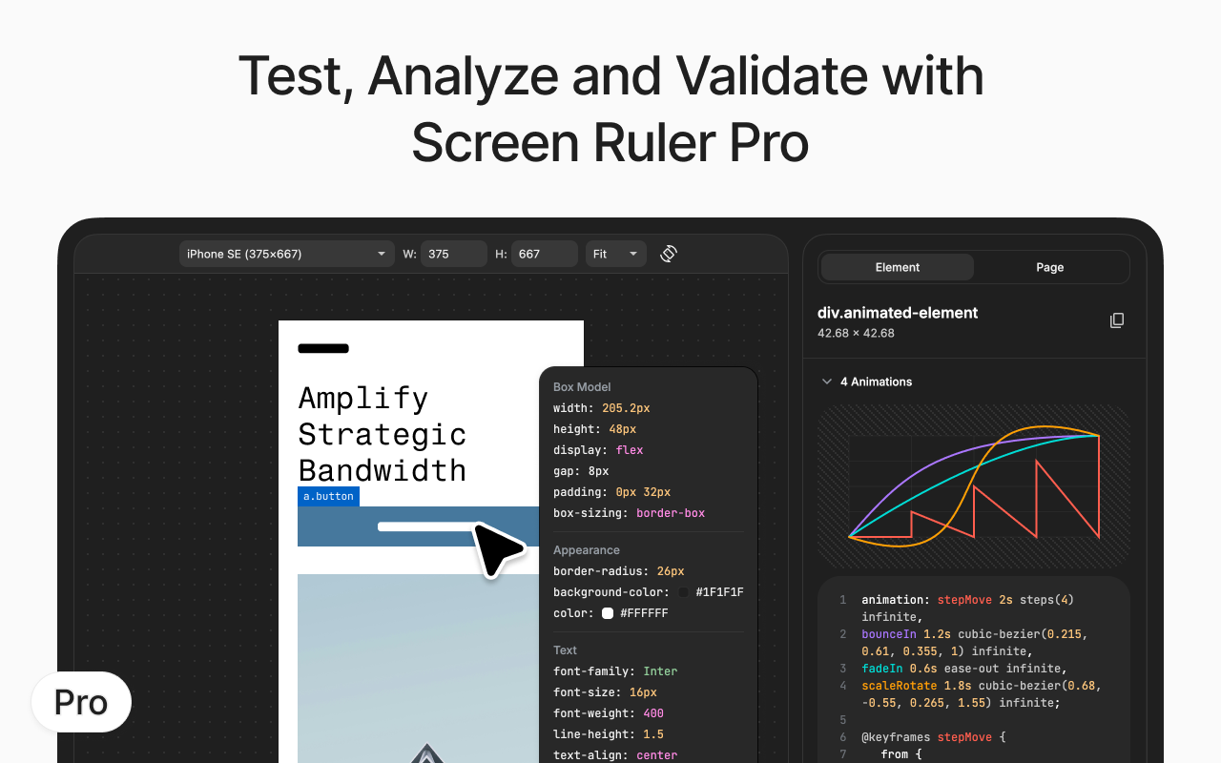Copy the div.animated-element selector via copy icon
Viewport: 1221px width, 763px height.
pyautogui.click(x=1117, y=320)
